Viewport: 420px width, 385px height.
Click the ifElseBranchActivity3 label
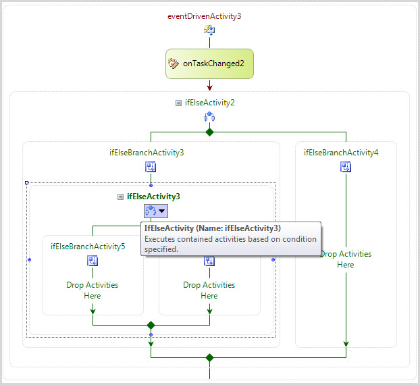pos(147,153)
